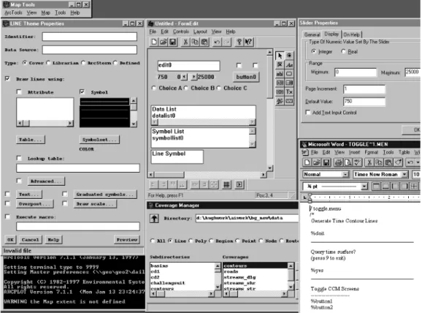The image size is (422, 313).
Task: Select the push button tool in FormEdit palette
Action: click(289, 74)
